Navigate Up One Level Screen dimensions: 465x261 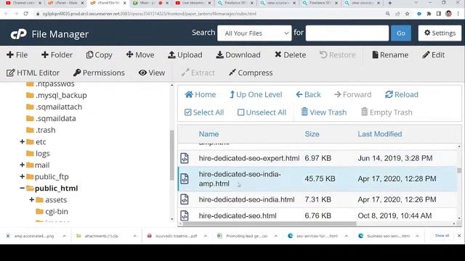click(256, 95)
